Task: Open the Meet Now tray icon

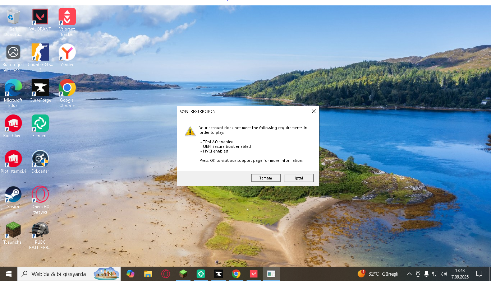Action: click(x=418, y=274)
